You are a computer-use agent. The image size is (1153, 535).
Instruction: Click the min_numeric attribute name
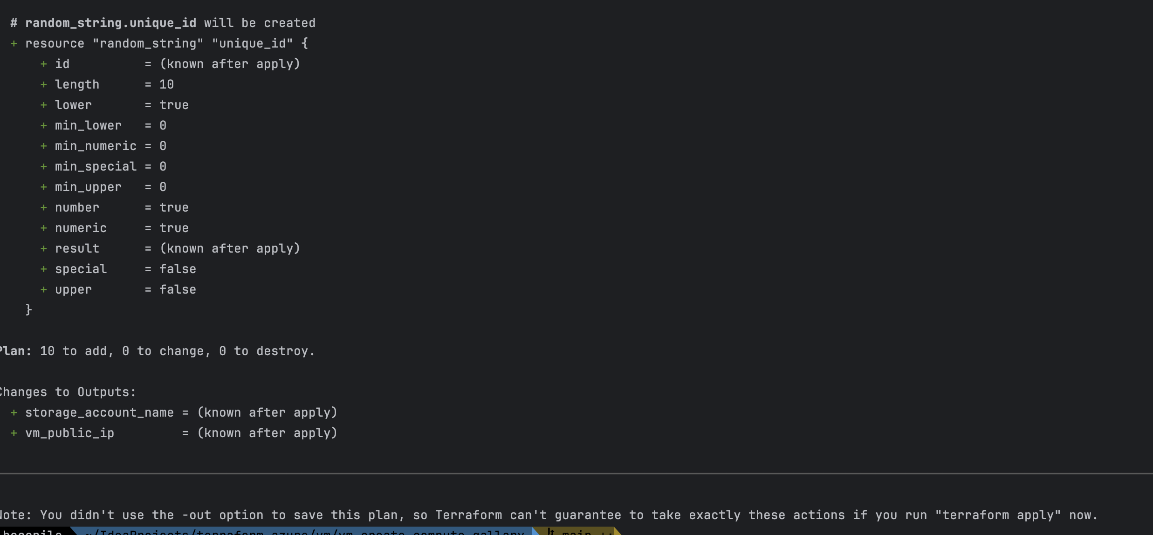pyautogui.click(x=96, y=146)
